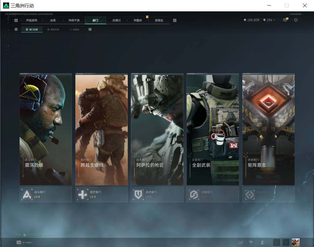Go to the 交易行 tab
The height and width of the screenshot is (247, 314).
(x=116, y=20)
